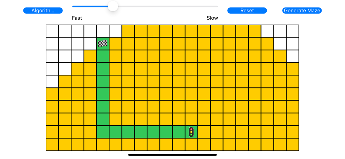
Task: Click the Fast speed label
Action: [x=77, y=18]
